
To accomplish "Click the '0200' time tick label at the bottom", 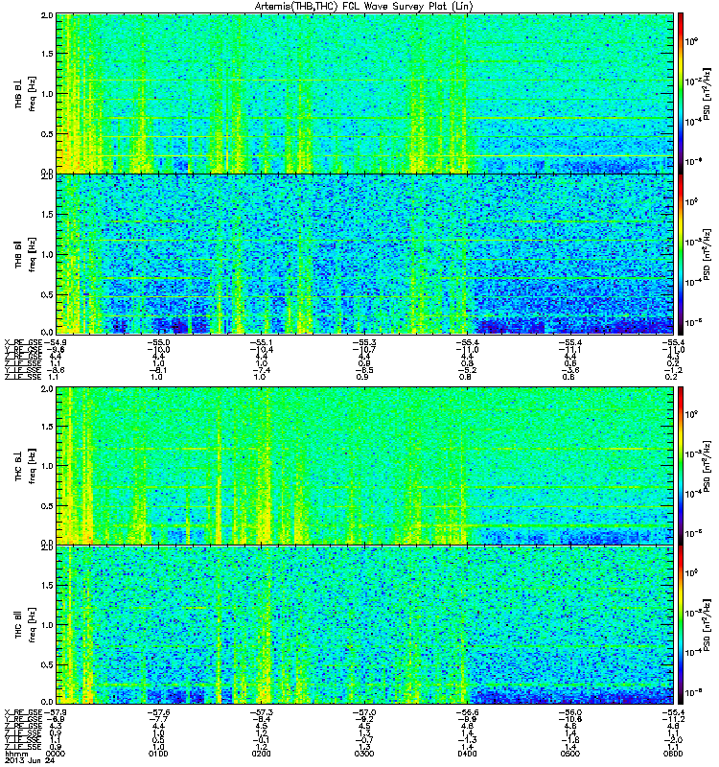I will (x=261, y=754).
